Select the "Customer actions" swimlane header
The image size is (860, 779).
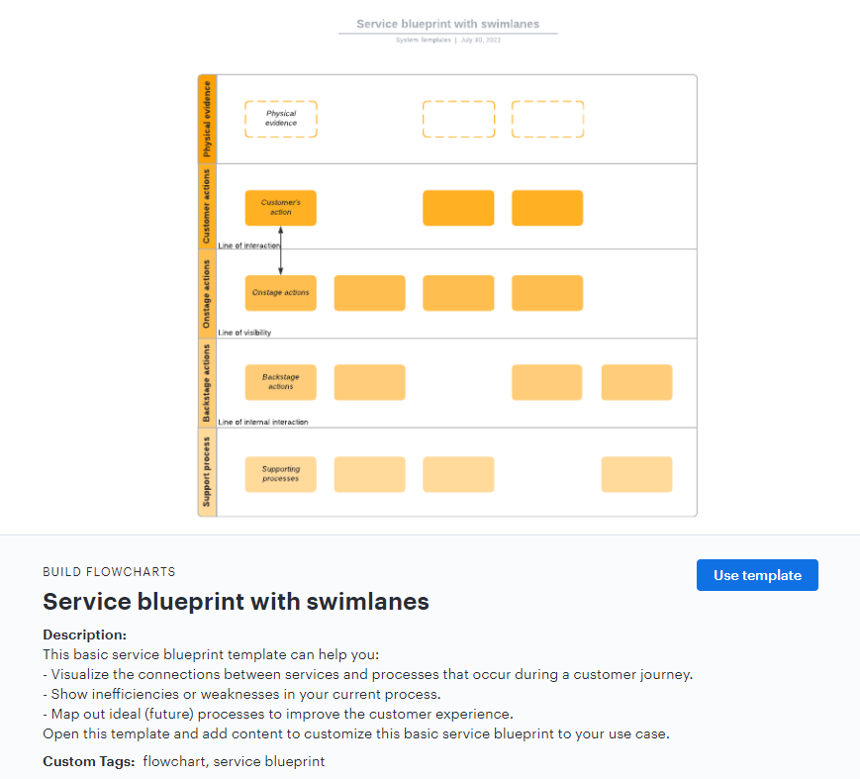[x=207, y=206]
